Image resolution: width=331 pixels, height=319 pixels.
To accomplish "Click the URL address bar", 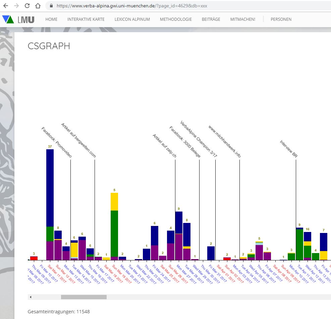I will pyautogui.click(x=168, y=6).
